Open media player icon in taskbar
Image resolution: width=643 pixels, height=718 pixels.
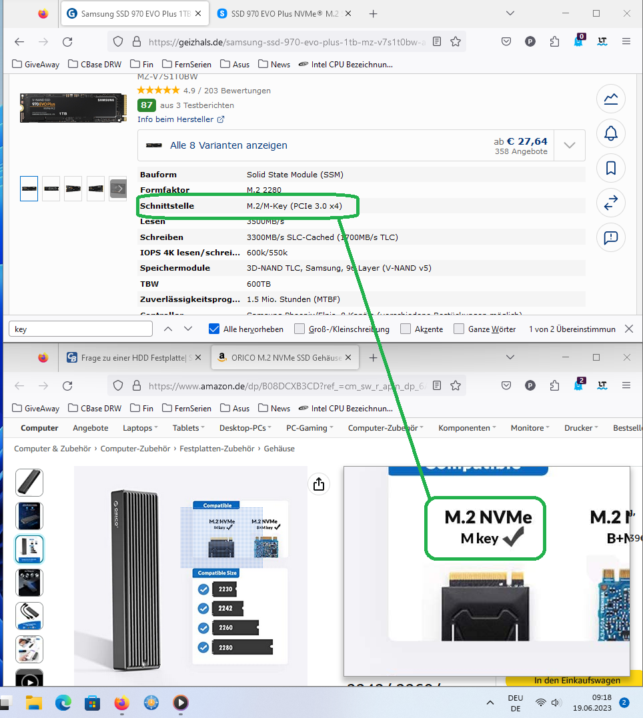(x=181, y=703)
